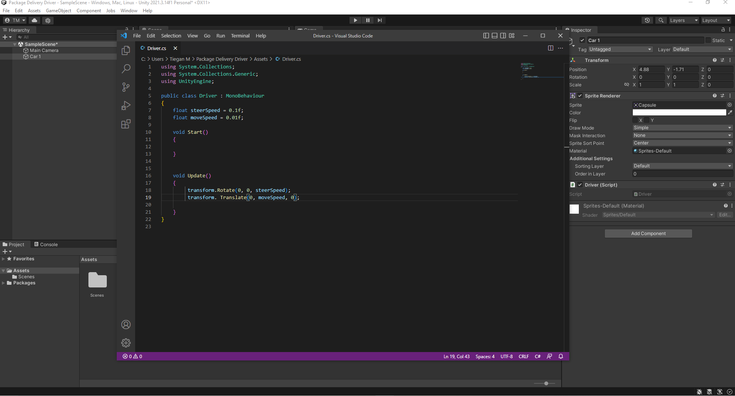The height and width of the screenshot is (396, 735).
Task: Open Driver Script component context menu
Action: point(730,185)
